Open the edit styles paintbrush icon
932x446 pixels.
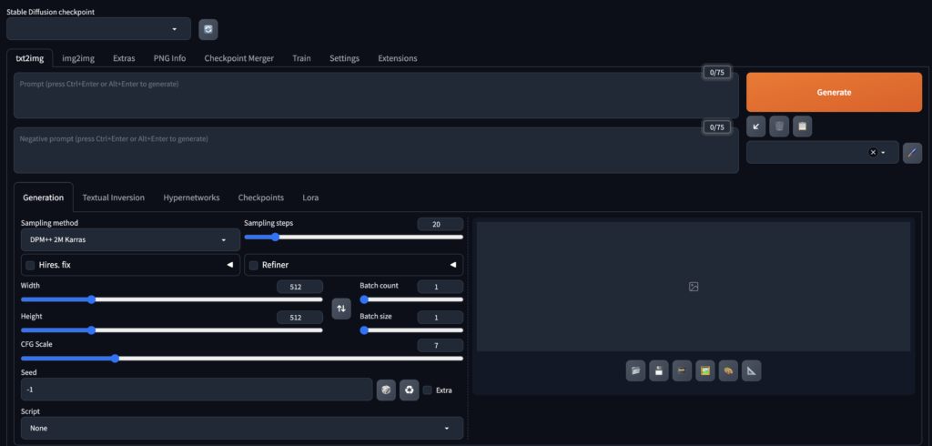tap(912, 153)
